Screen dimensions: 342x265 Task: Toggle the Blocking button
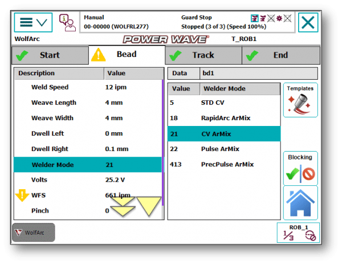pyautogui.click(x=300, y=169)
